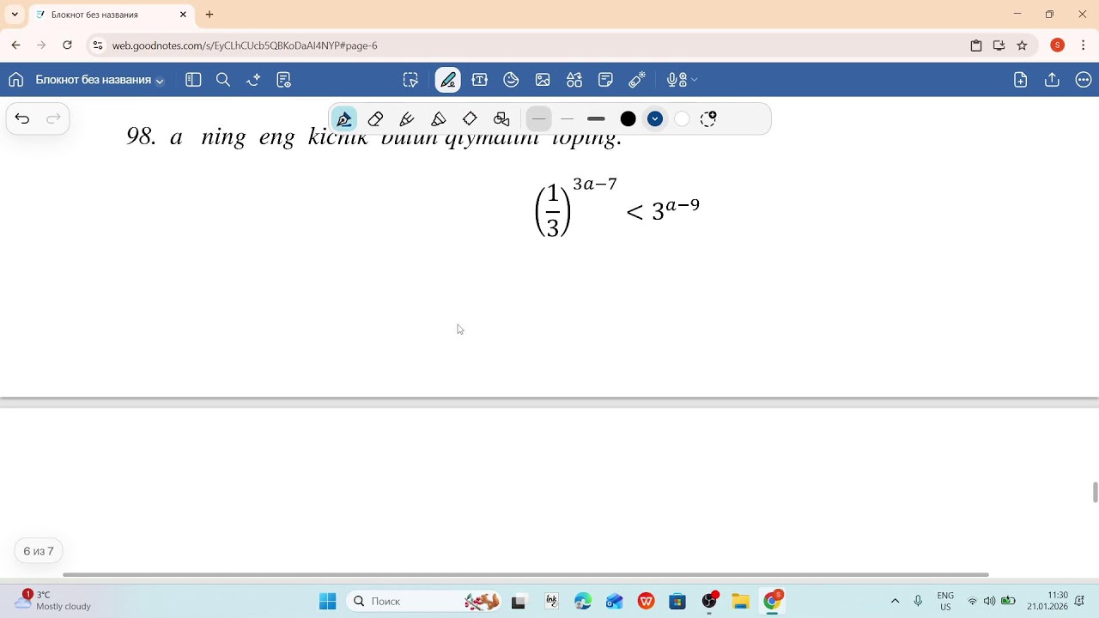Enable the shape drawing tool

[x=501, y=118]
